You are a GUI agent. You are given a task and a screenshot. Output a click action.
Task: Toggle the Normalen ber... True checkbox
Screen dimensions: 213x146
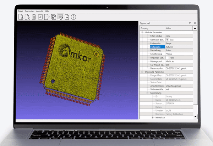coord(167,40)
